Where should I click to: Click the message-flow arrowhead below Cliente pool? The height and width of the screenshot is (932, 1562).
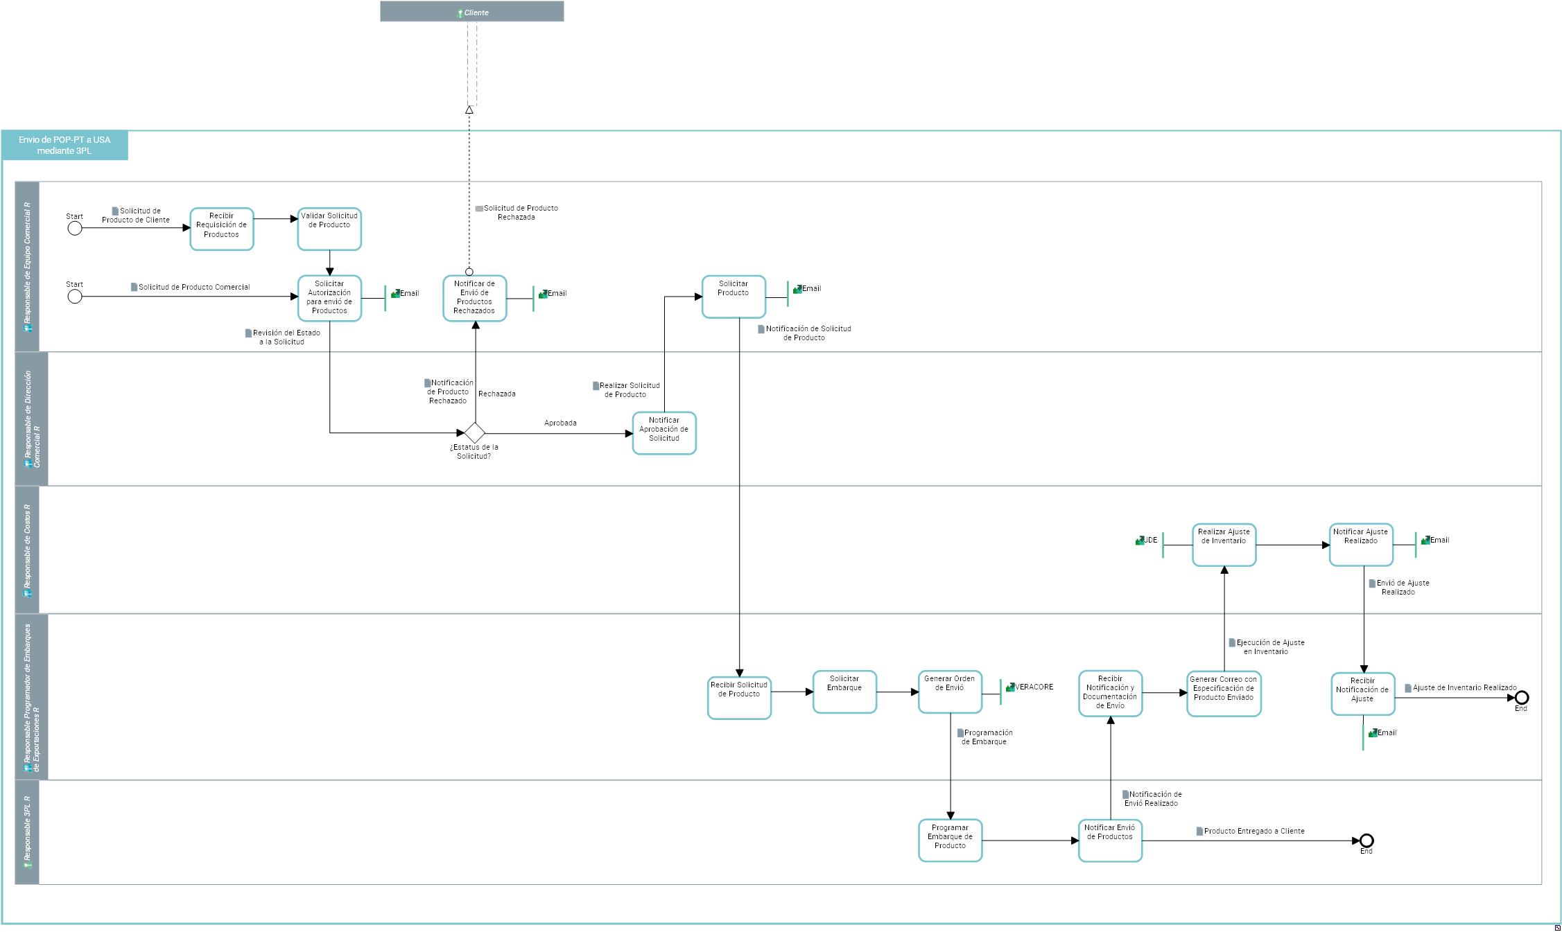pyautogui.click(x=469, y=109)
